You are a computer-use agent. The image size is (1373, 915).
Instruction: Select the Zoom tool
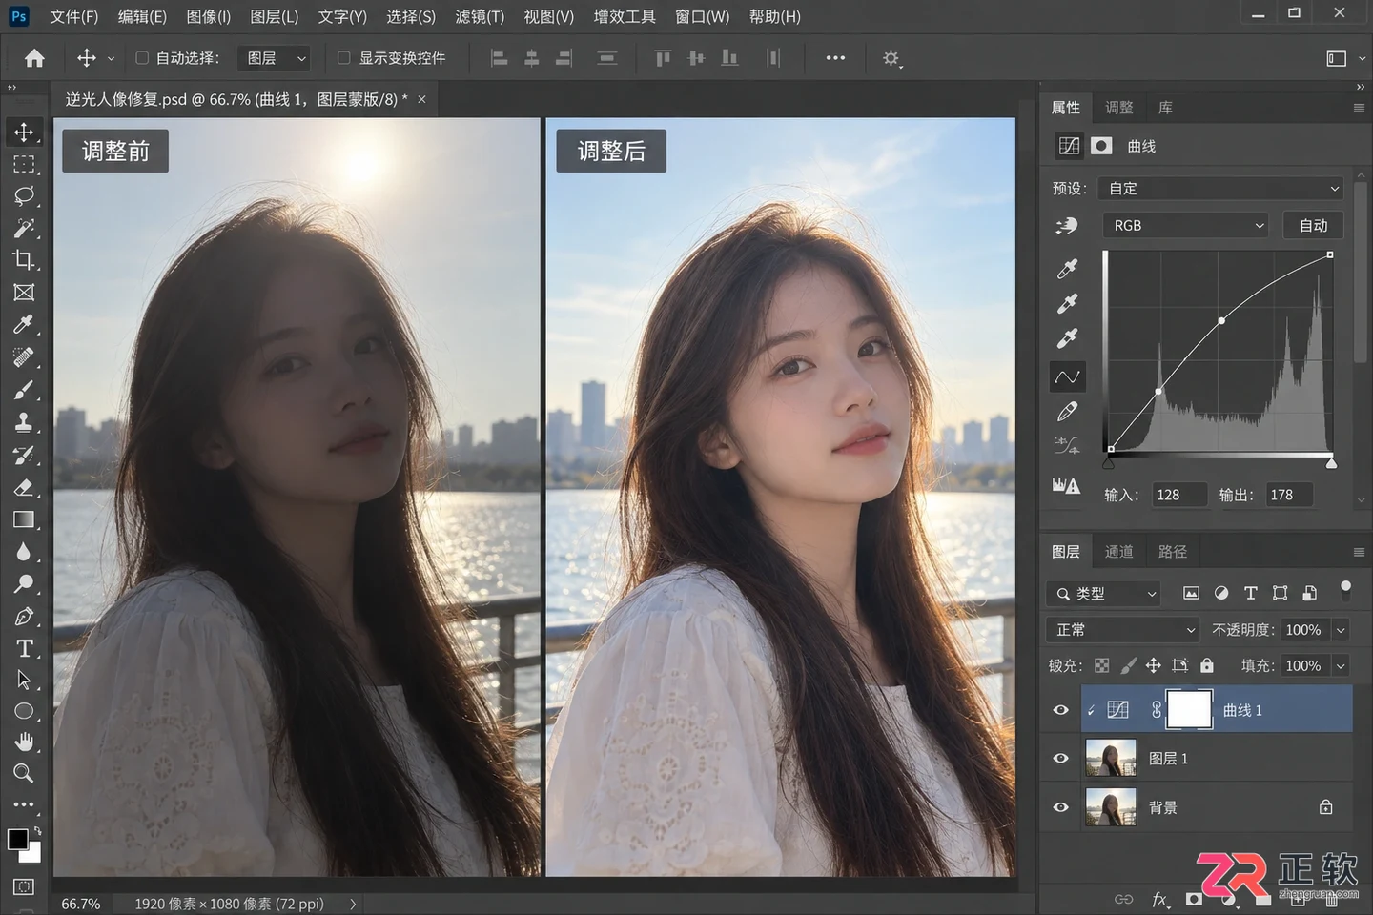click(x=24, y=773)
